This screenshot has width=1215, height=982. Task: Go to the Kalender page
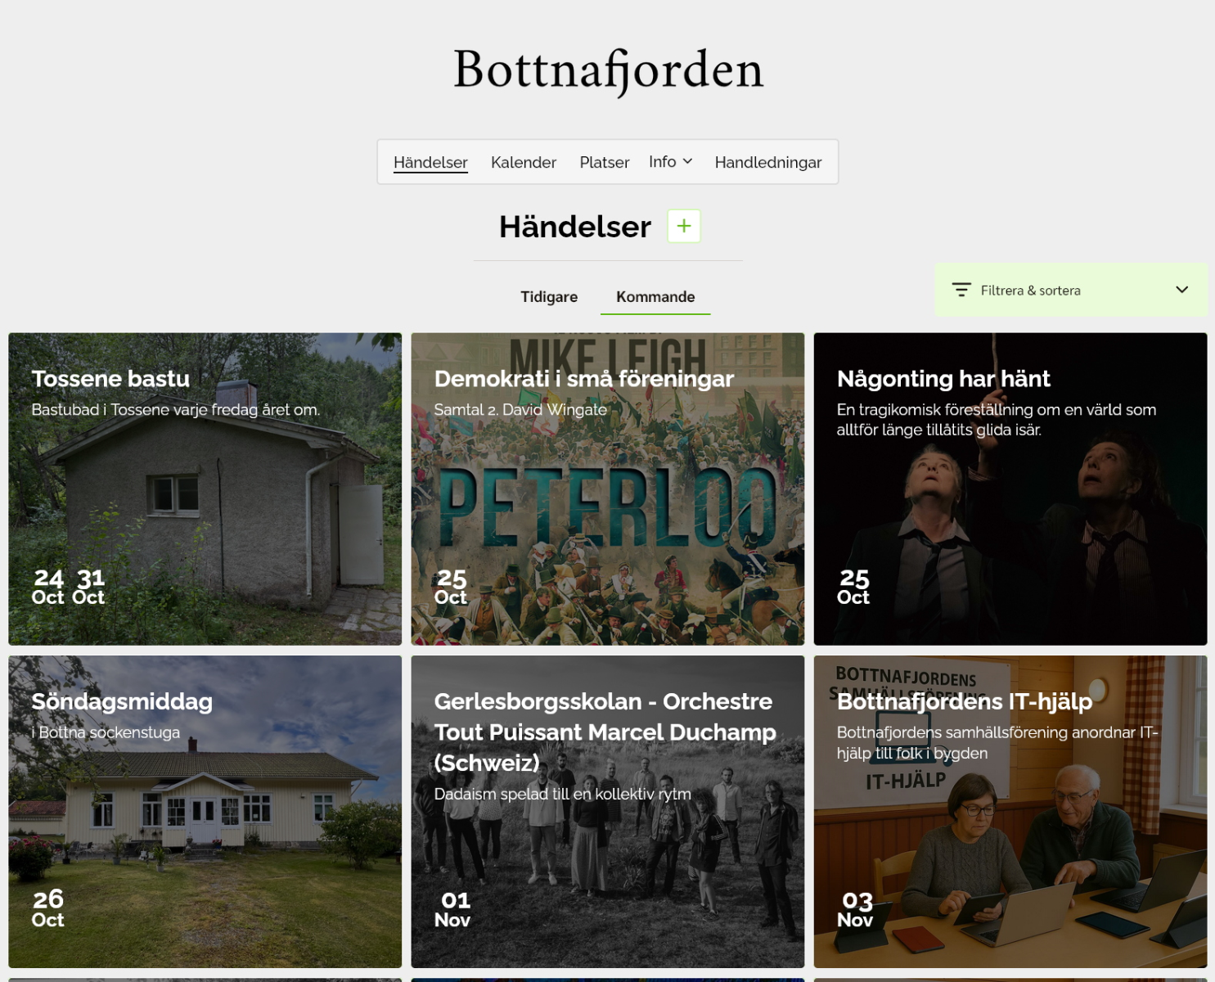click(x=524, y=162)
